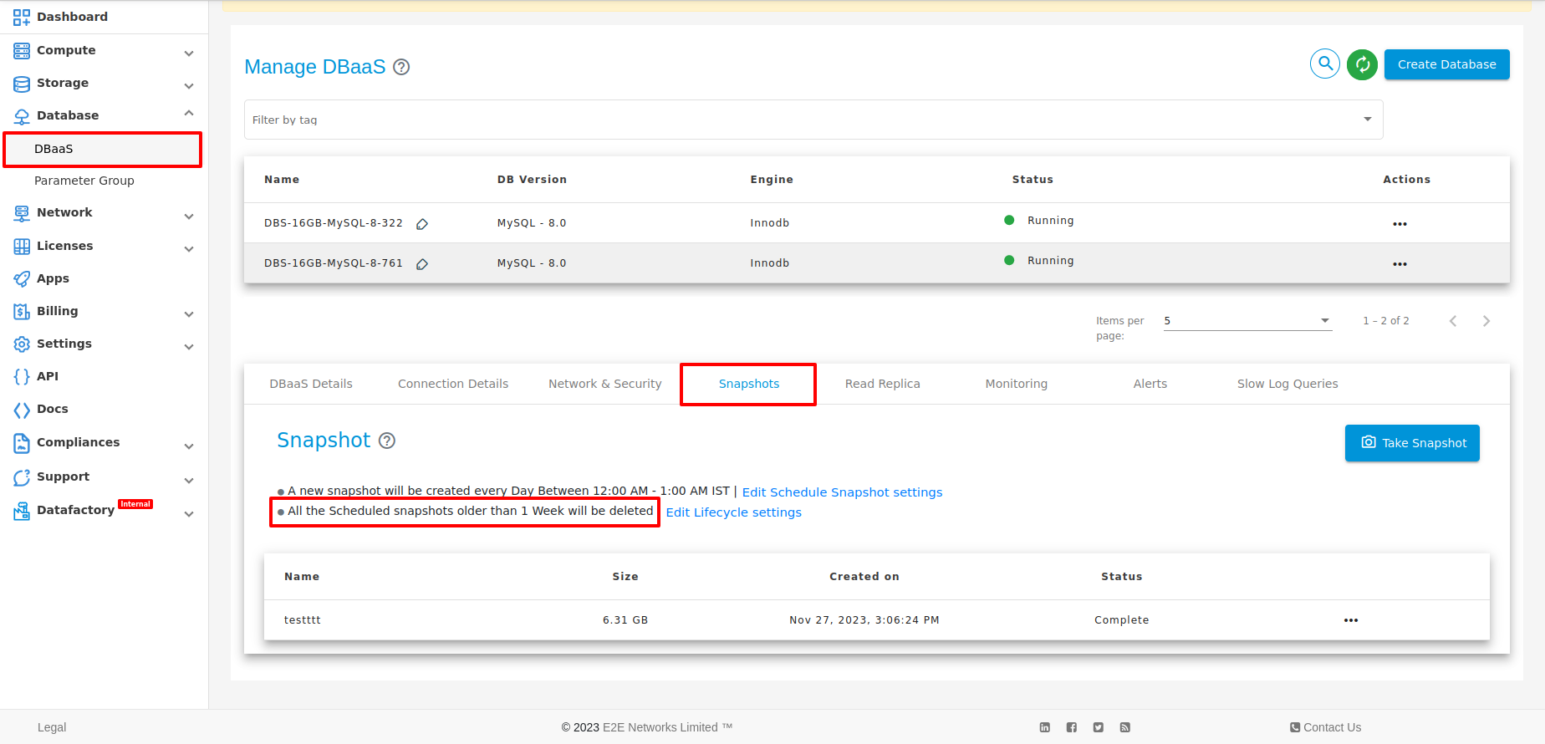
Task: Expand the Billing menu chevron
Action: tap(189, 314)
